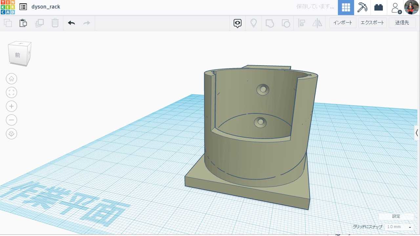Image resolution: width=420 pixels, height=236 pixels.
Task: Open the designs list icon
Action: pyautogui.click(x=23, y=7)
